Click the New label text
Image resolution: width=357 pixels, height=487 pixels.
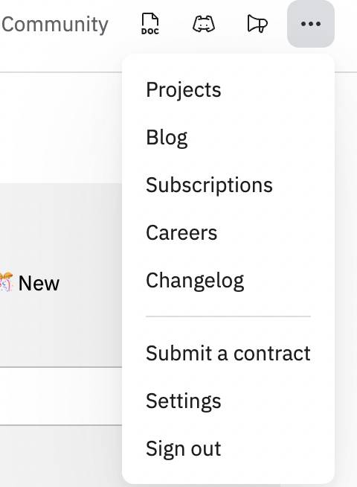(x=39, y=283)
